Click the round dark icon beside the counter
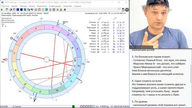The image size is (192, 108). (x=127, y=10)
